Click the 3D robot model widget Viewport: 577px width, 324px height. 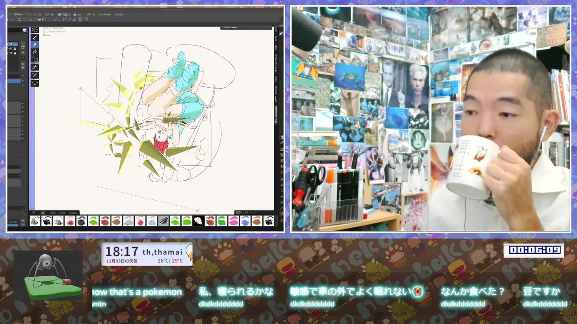coord(48,276)
